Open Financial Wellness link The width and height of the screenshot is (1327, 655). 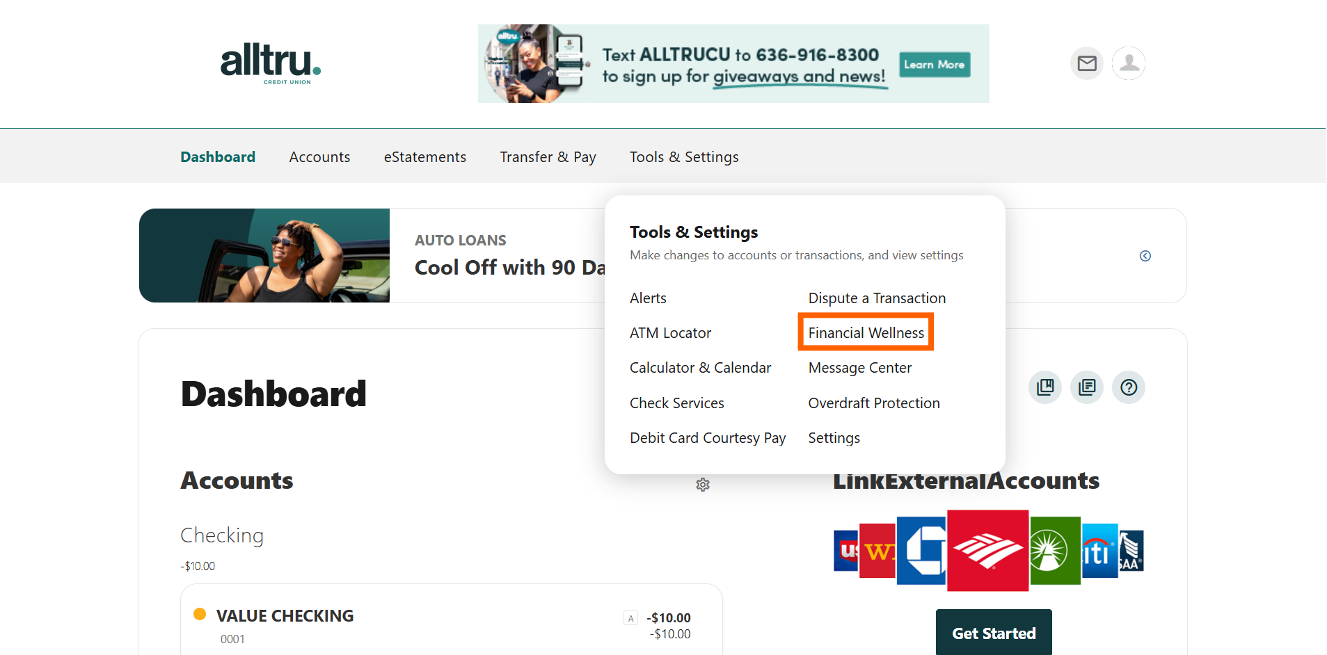pos(866,333)
